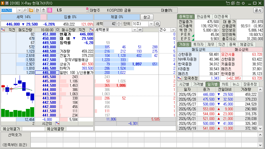
Task: Open the 뉴스 tab
Action: tap(236, 84)
